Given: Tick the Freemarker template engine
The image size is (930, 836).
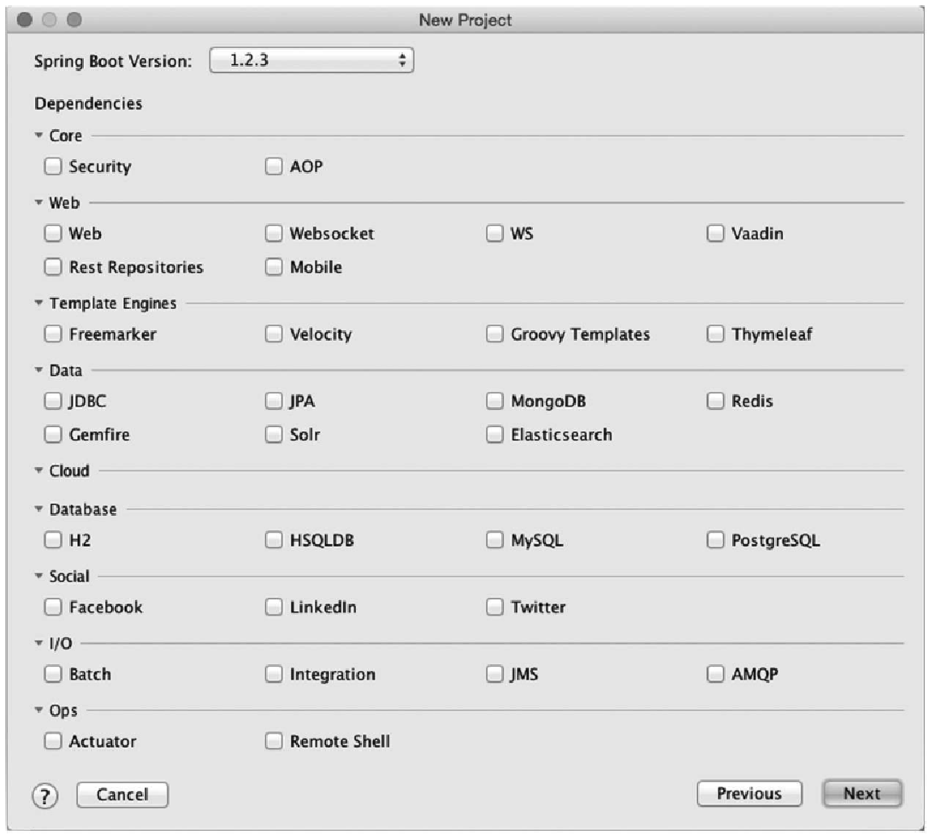Looking at the screenshot, I should [53, 334].
